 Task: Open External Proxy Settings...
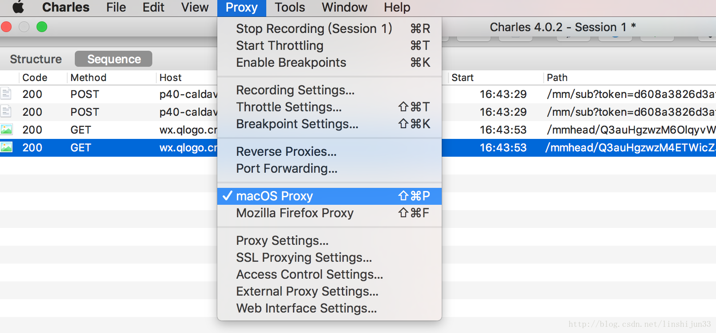330,291
